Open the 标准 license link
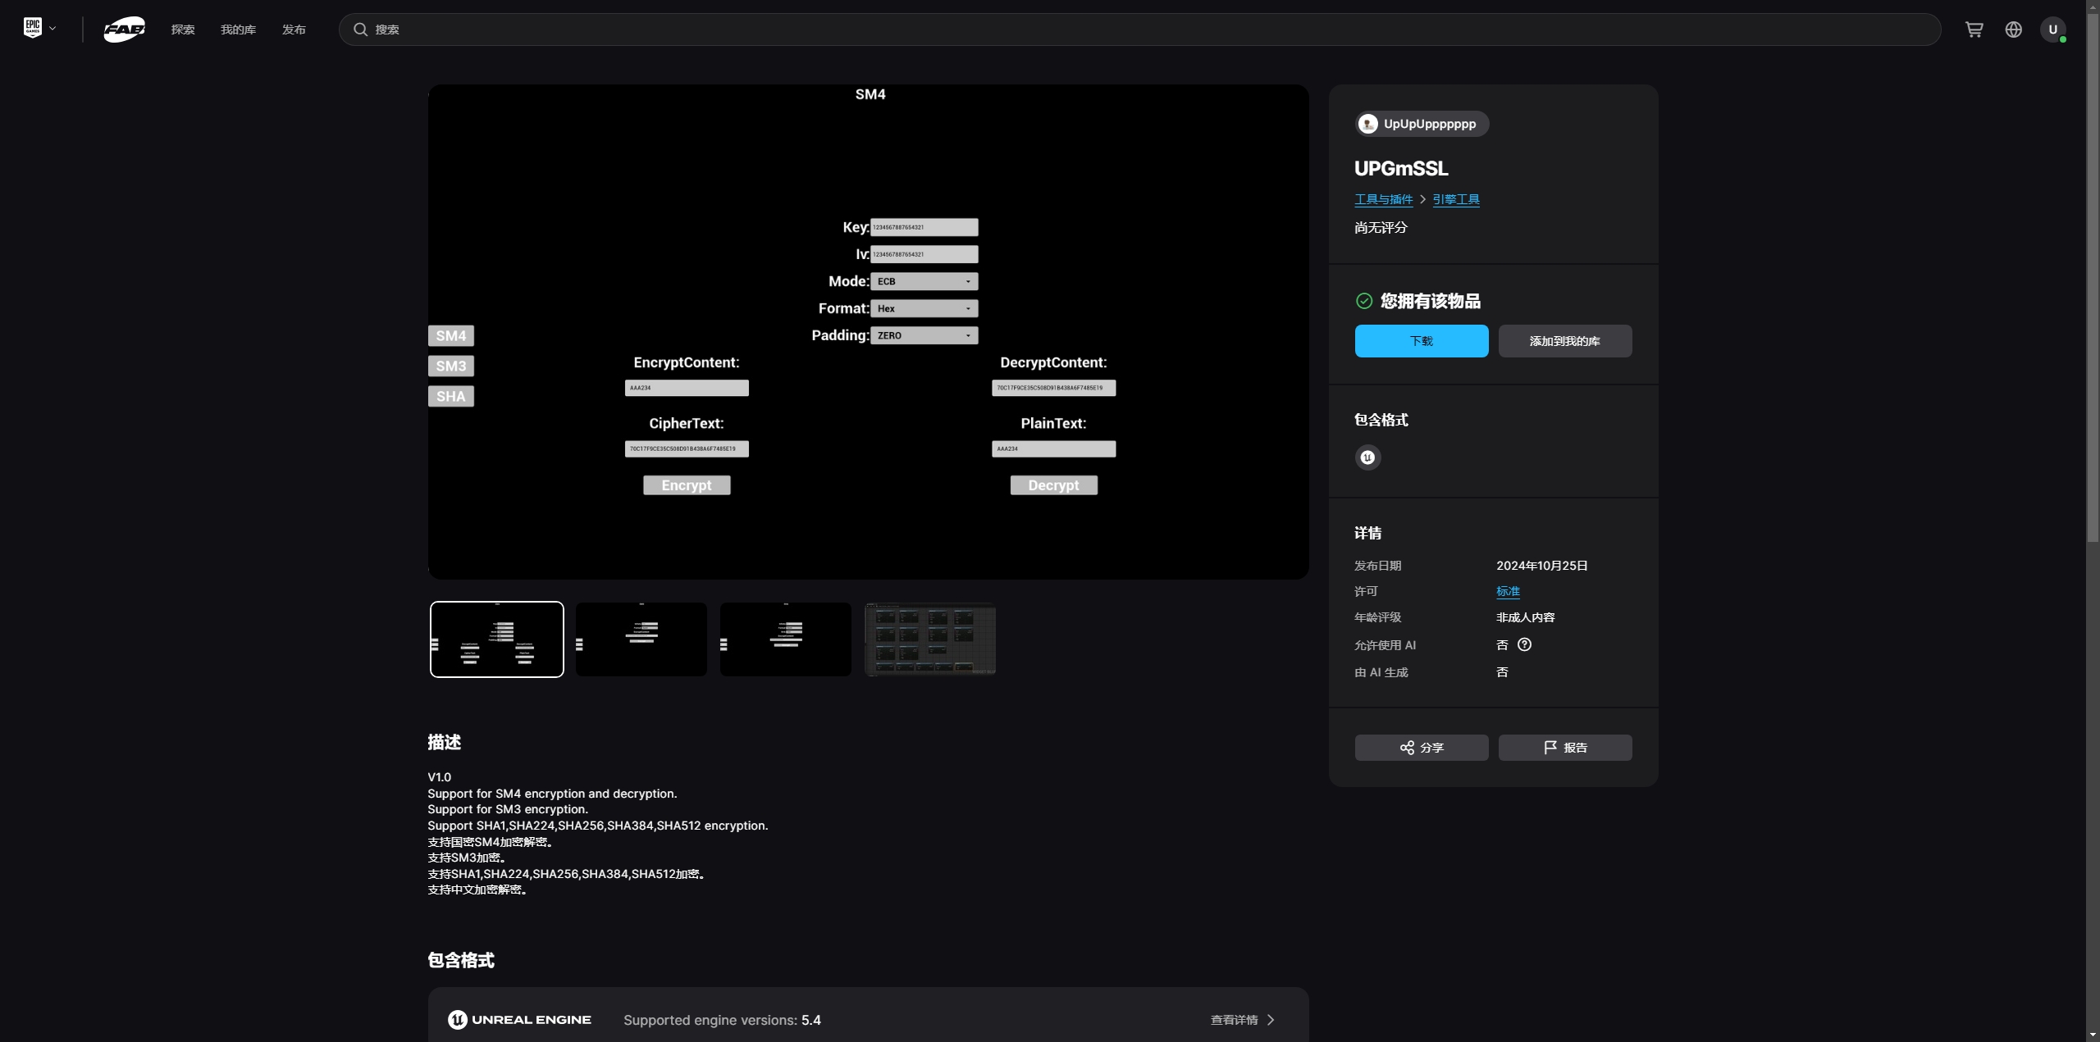The height and width of the screenshot is (1042, 2100). tap(1508, 591)
